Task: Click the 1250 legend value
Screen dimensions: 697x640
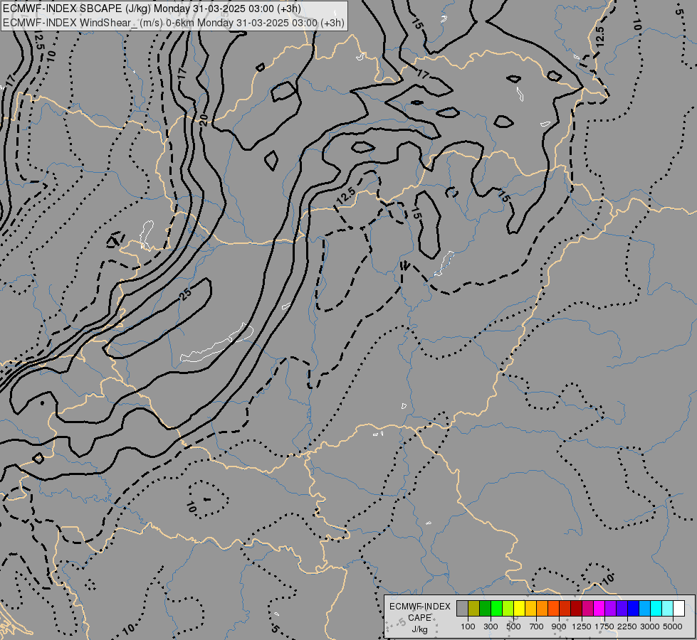Action: coord(582,626)
